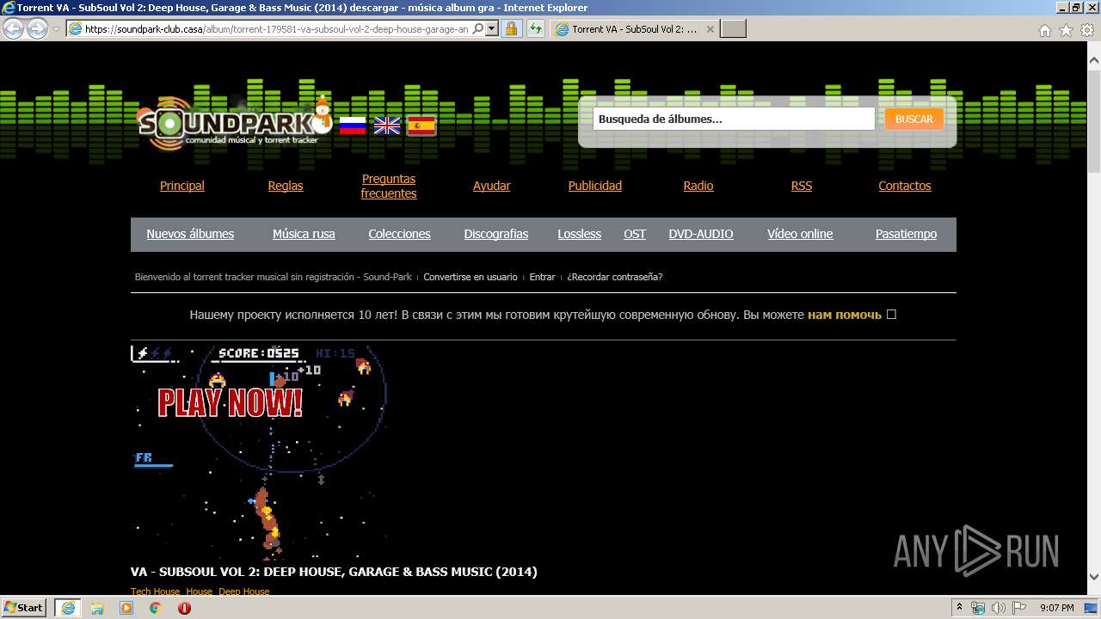The height and width of the screenshot is (619, 1101).
Task: Click Convertirse en usuario link
Action: pyautogui.click(x=471, y=277)
